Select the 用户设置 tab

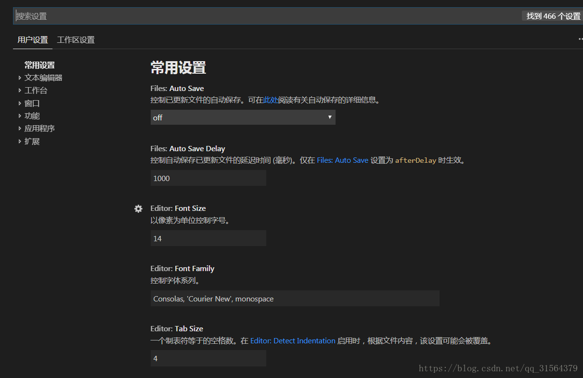(x=32, y=39)
